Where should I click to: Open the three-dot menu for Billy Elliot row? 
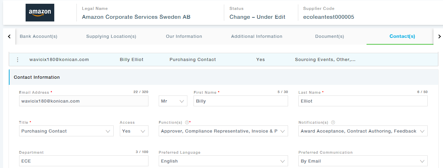17,60
